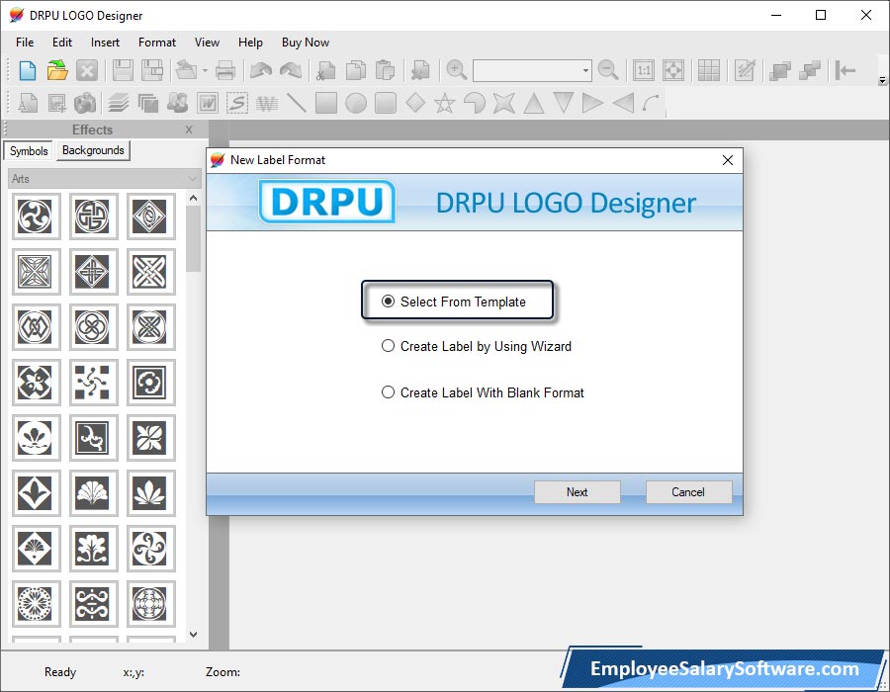Choose the Select From Template option
This screenshot has height=692, width=890.
point(389,302)
